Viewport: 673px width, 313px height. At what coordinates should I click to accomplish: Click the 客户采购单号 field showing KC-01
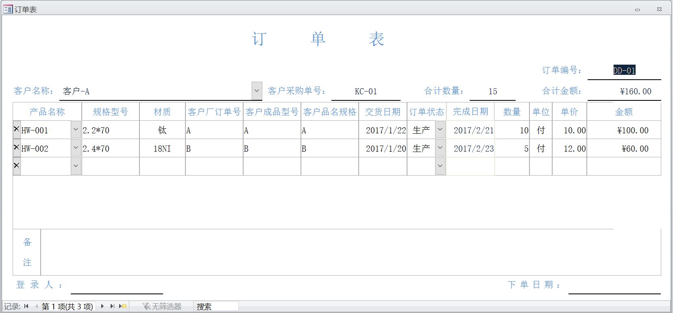click(366, 91)
